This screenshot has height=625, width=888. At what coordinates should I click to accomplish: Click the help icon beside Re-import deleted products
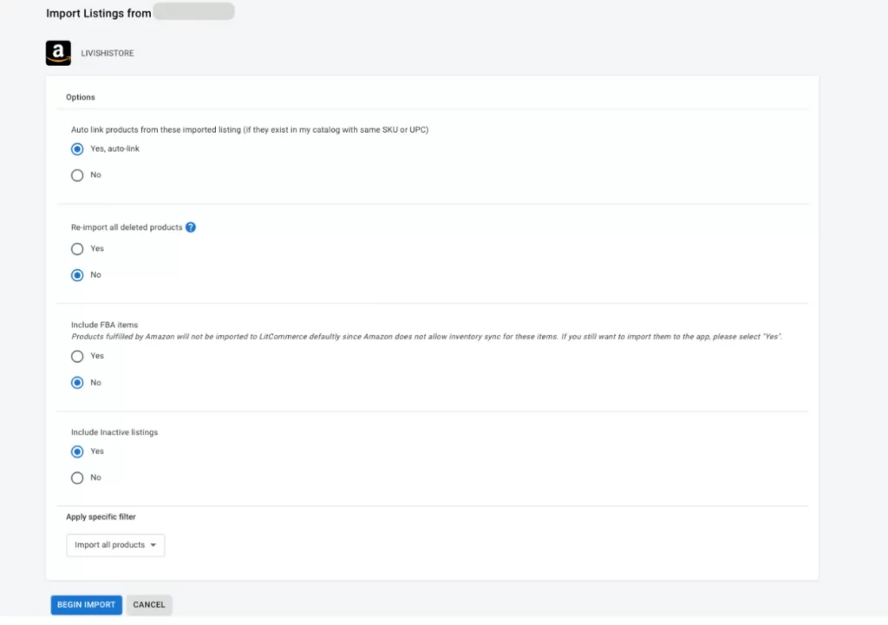pyautogui.click(x=191, y=227)
